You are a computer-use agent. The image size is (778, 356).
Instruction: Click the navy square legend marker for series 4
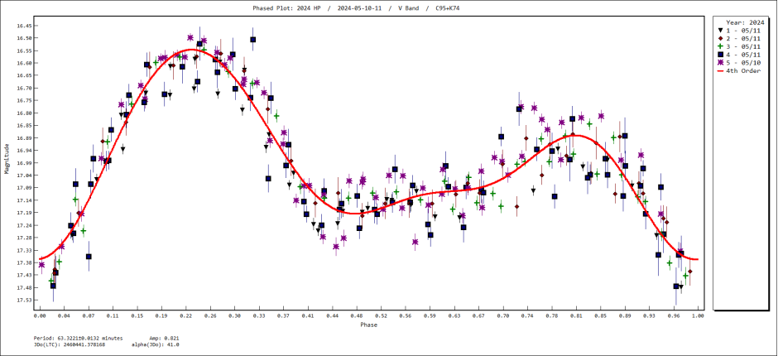pos(720,55)
